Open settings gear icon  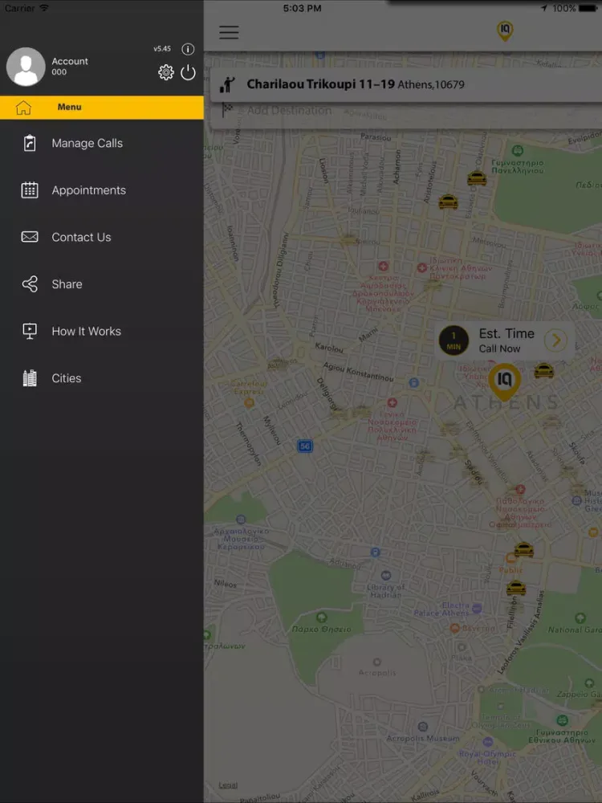166,72
